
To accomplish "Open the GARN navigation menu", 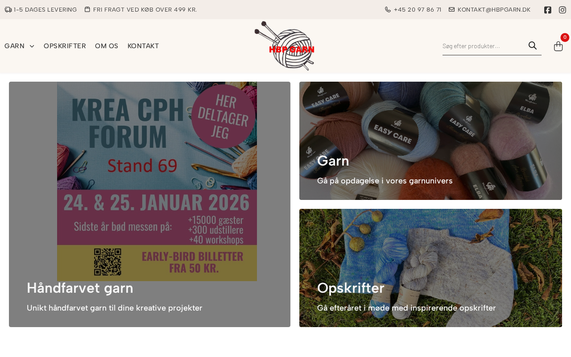I will point(14,46).
